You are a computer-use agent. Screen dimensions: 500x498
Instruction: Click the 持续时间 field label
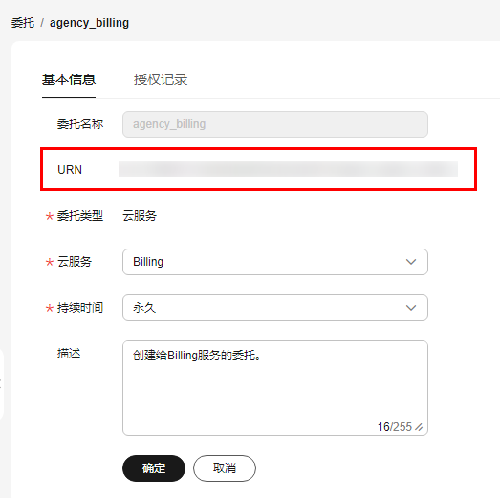click(80, 308)
